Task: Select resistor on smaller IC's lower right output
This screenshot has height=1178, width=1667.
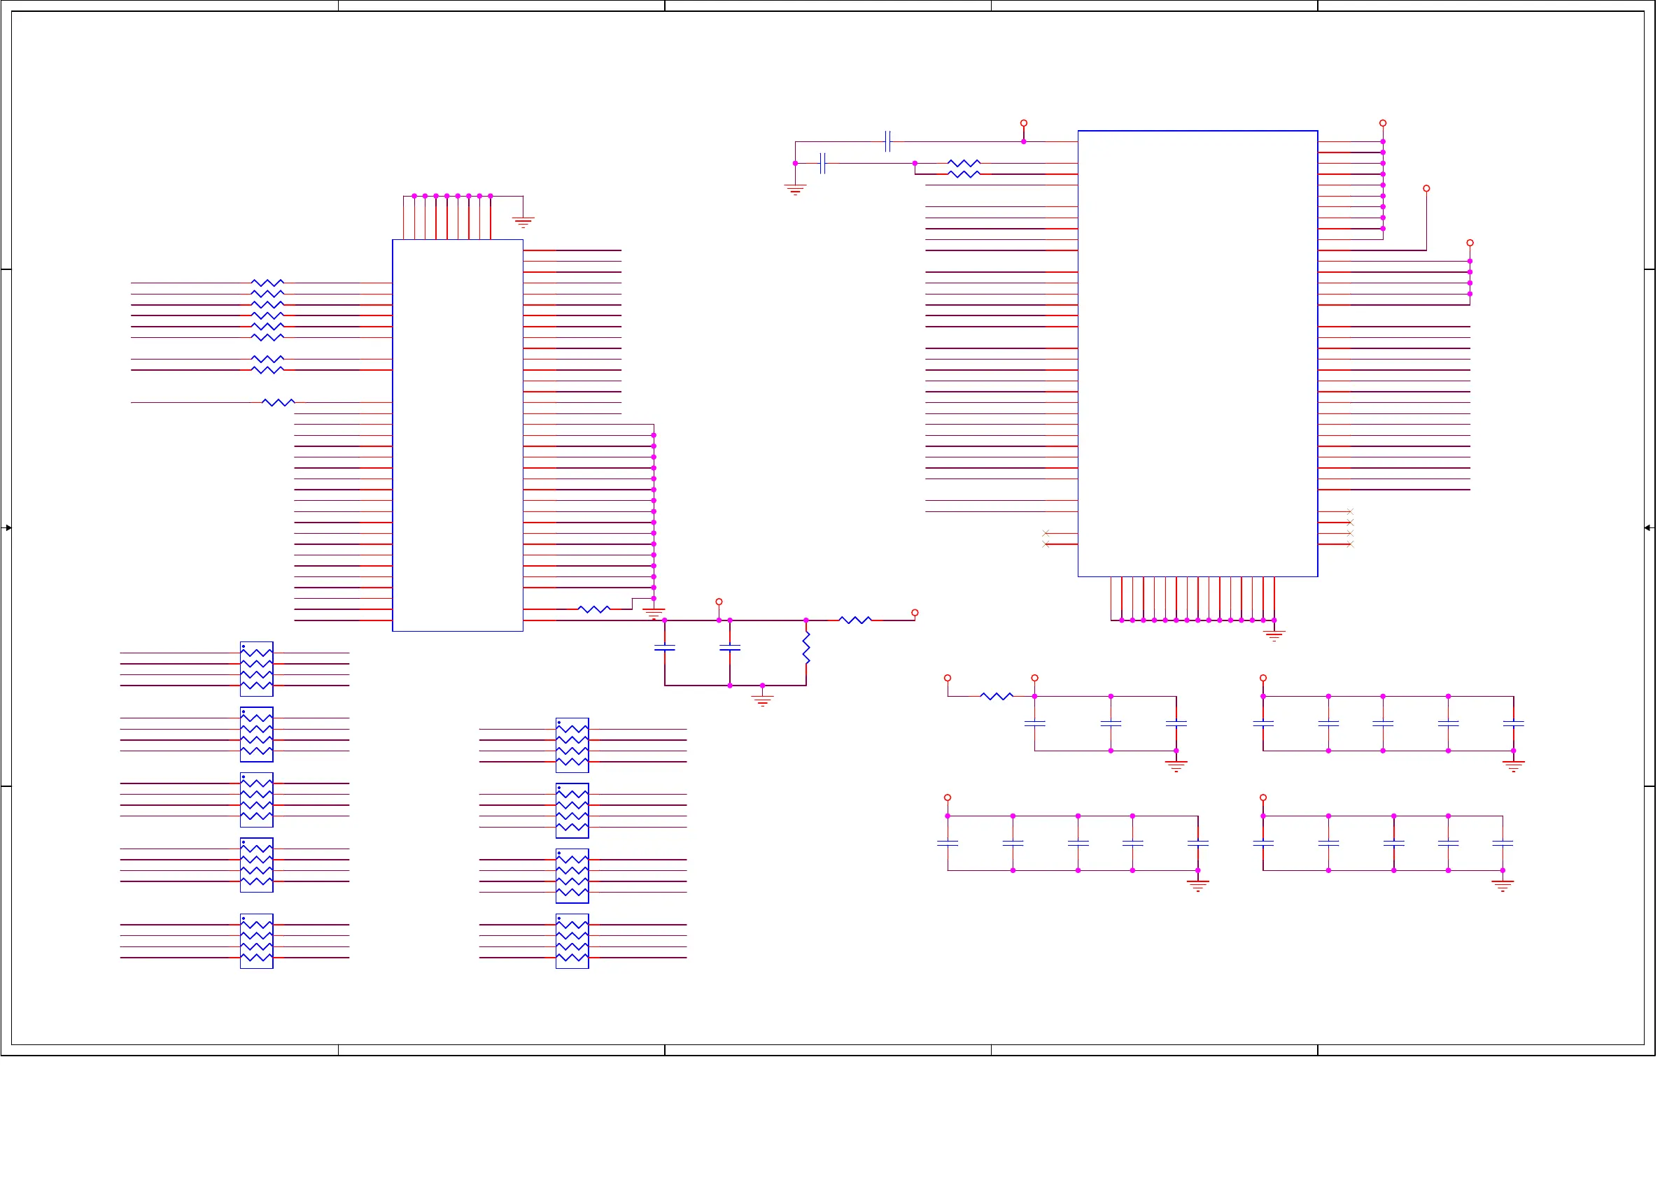Action: coord(594,609)
